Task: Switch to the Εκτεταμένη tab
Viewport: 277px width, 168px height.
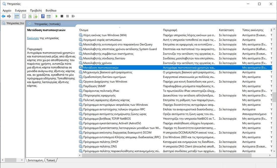Action: [x=35, y=160]
